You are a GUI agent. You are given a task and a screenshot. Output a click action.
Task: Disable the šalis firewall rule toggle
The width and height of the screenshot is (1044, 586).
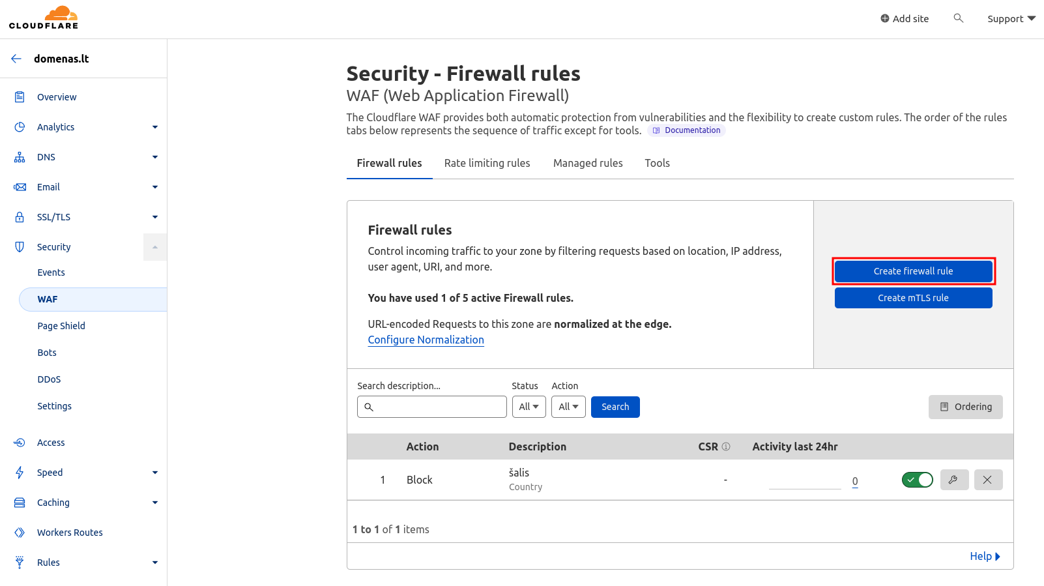[x=917, y=480]
